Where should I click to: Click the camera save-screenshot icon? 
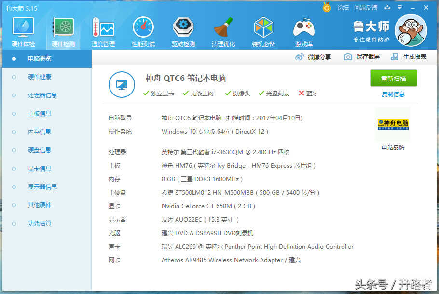pyautogui.click(x=348, y=57)
